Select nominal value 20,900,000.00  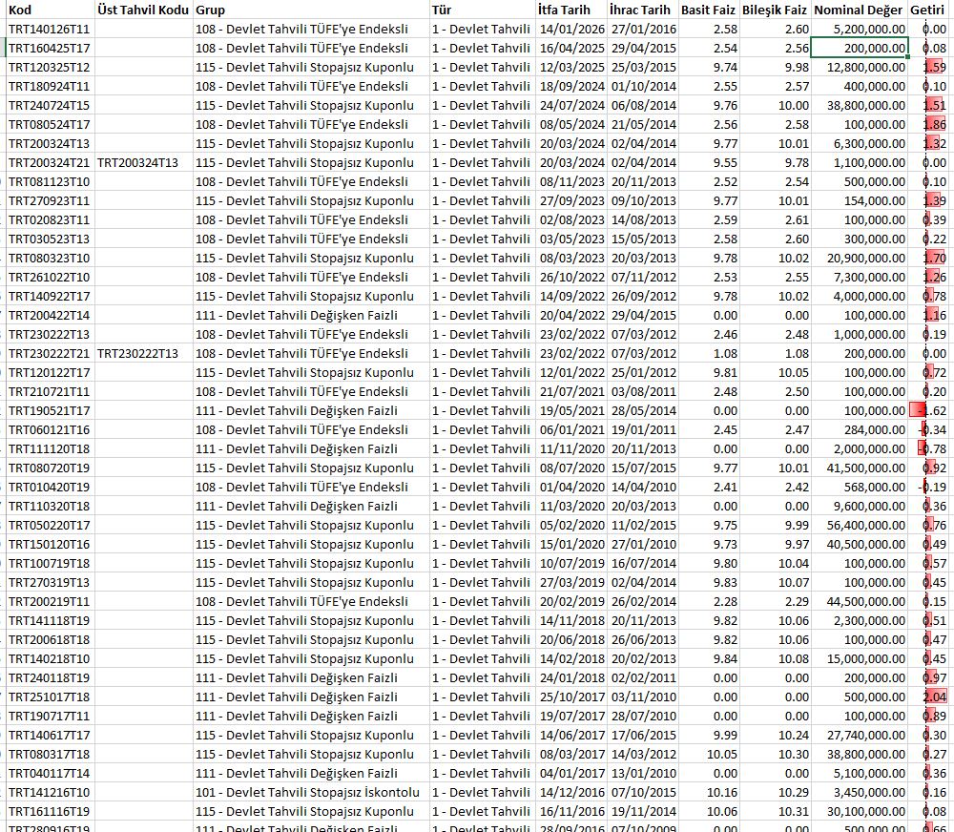click(x=860, y=258)
